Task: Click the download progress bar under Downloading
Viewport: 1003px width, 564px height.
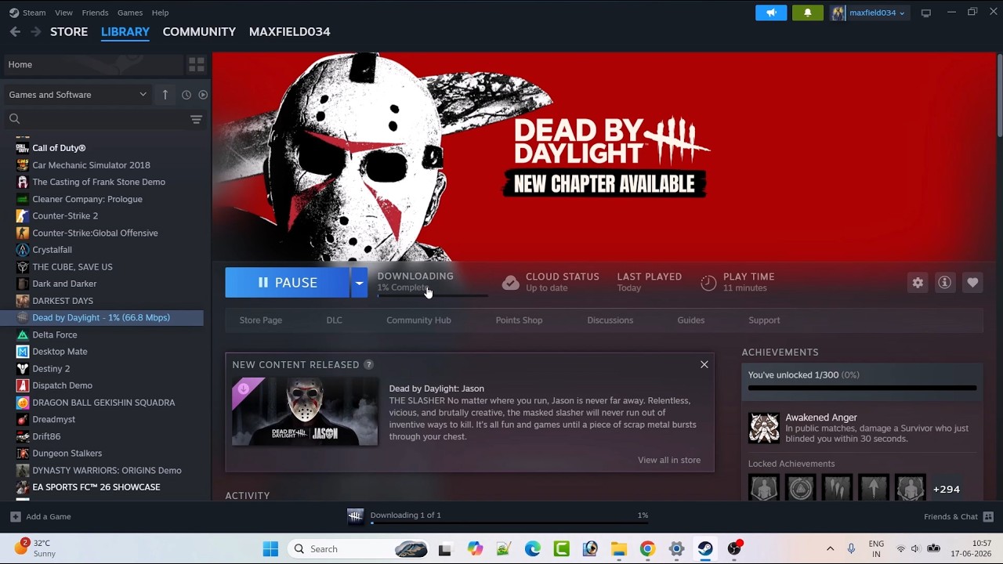Action: 433,296
